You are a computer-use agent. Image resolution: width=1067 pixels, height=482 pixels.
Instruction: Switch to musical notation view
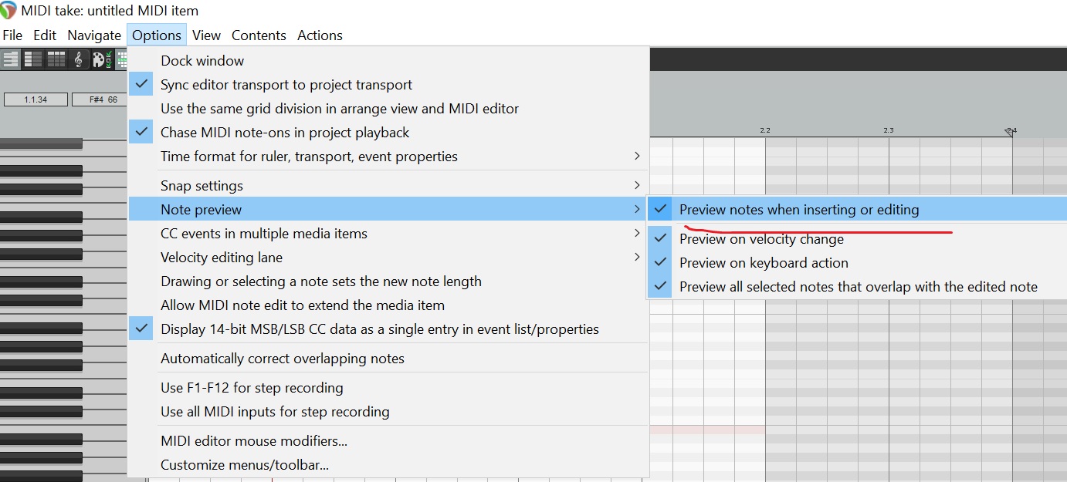point(78,59)
